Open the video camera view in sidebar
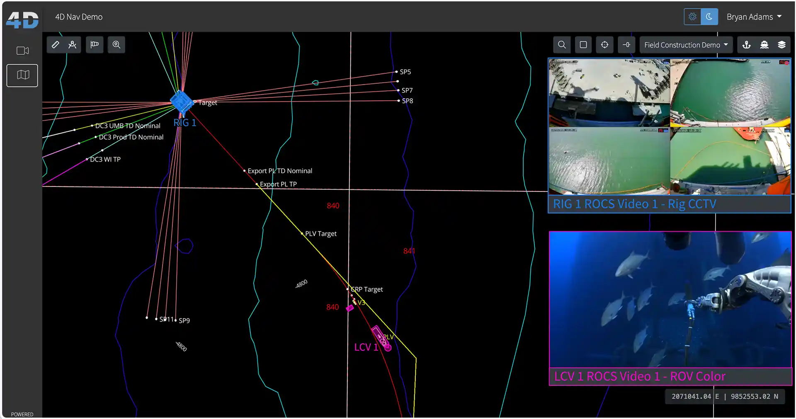The height and width of the screenshot is (419, 796). 22,51
